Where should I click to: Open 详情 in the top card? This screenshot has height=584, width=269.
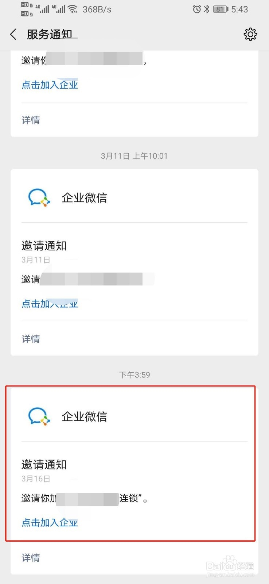coord(31,120)
